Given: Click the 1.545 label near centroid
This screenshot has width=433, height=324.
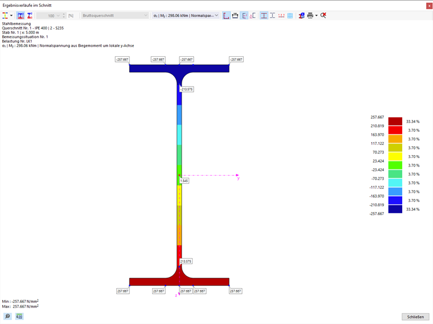Looking at the screenshot, I should (184, 181).
